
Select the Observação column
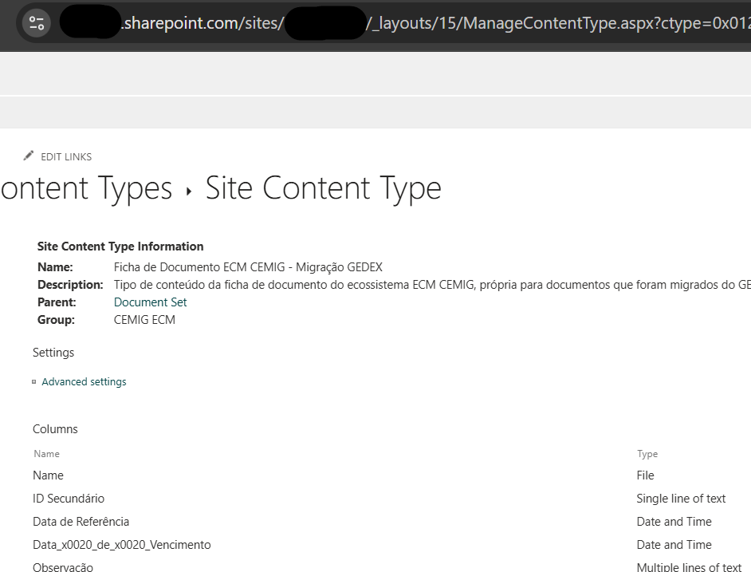[63, 566]
